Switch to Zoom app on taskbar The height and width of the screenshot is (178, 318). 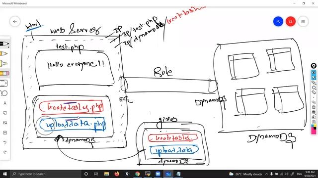(158, 174)
